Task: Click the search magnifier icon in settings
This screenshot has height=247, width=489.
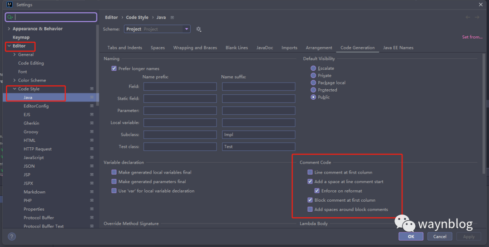Action: (10, 17)
